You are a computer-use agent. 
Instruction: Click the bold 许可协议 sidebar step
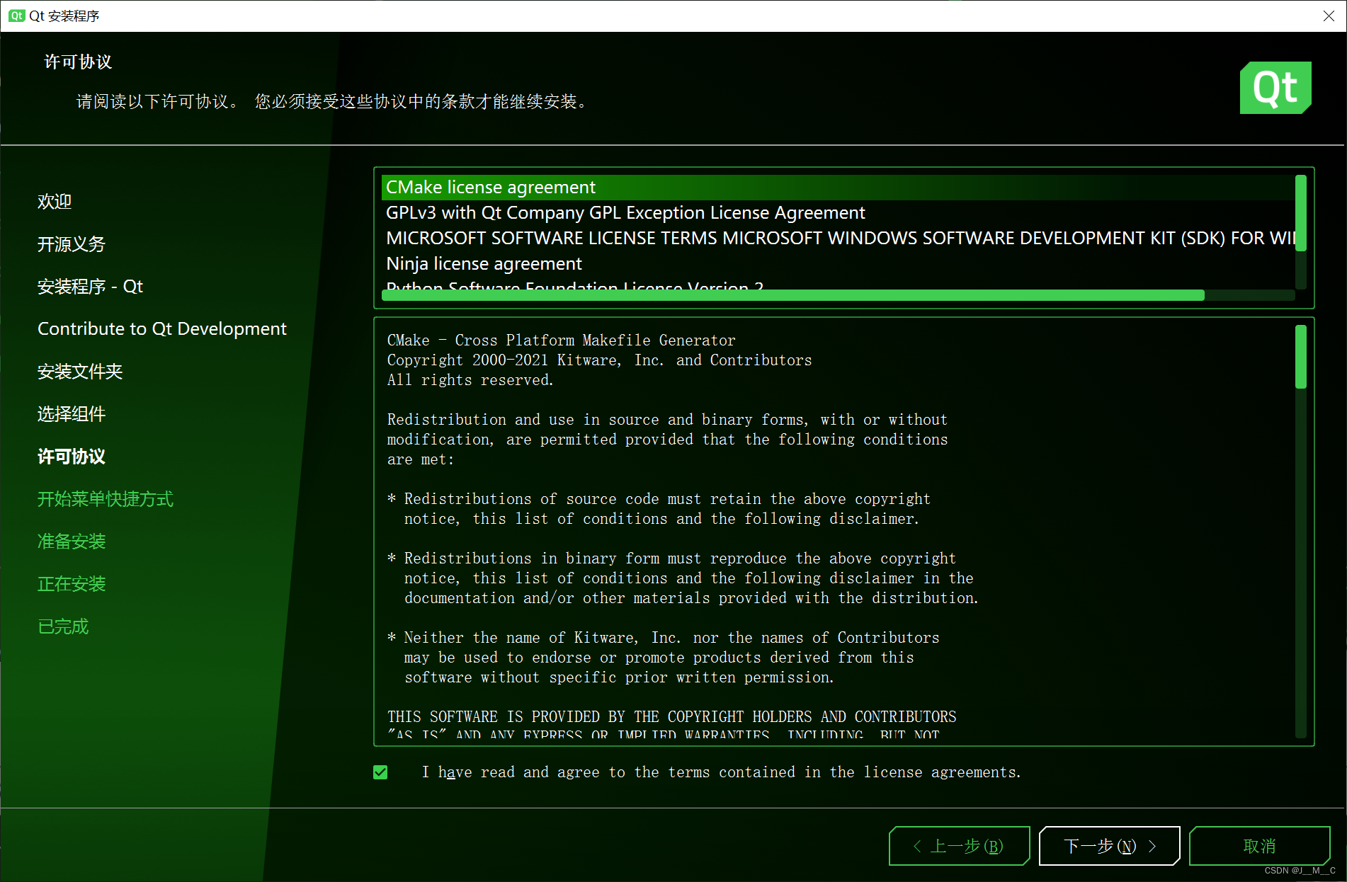coord(72,457)
